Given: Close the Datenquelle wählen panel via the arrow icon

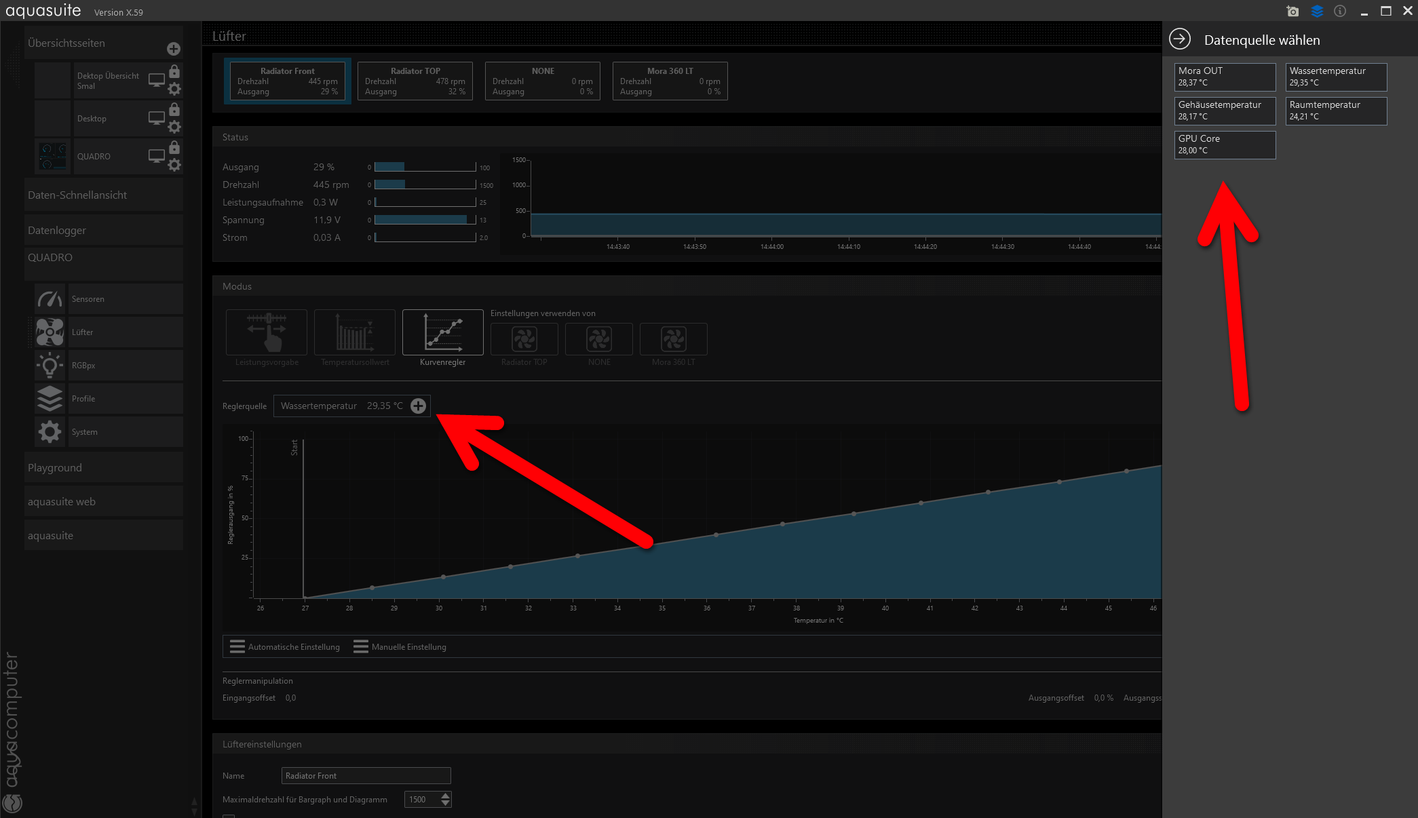Looking at the screenshot, I should (1180, 39).
